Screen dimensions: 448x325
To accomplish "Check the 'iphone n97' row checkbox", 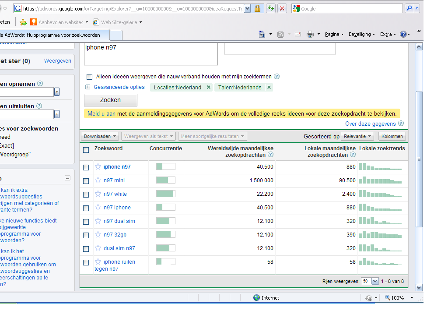I will point(86,167).
